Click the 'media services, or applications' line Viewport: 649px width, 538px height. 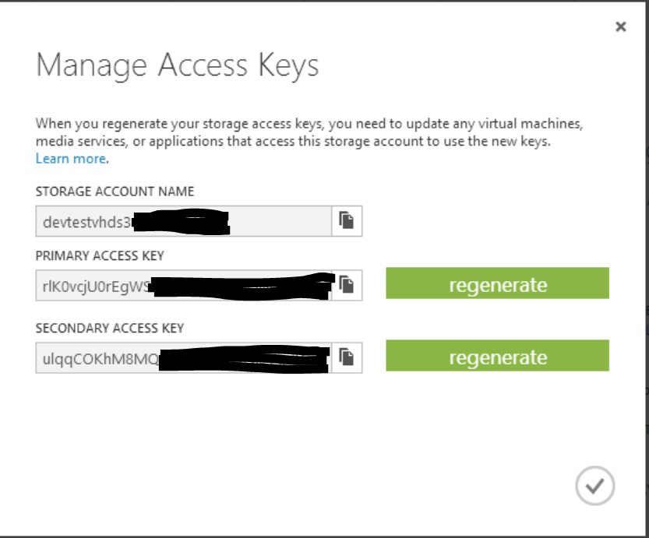point(293,142)
